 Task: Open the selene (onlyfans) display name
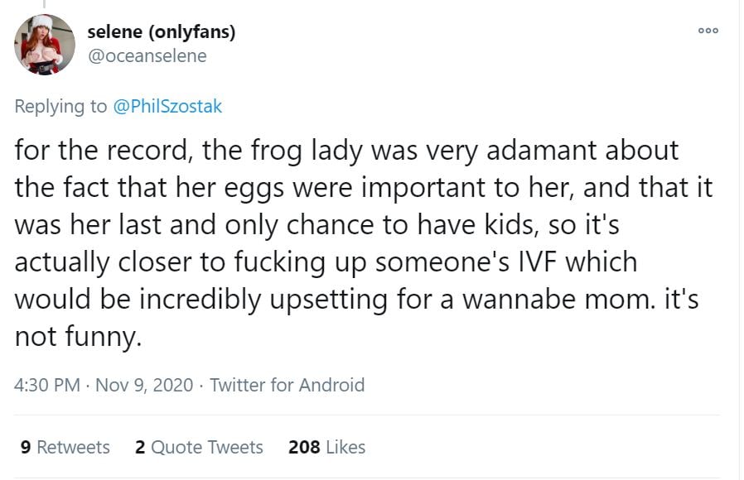(162, 32)
